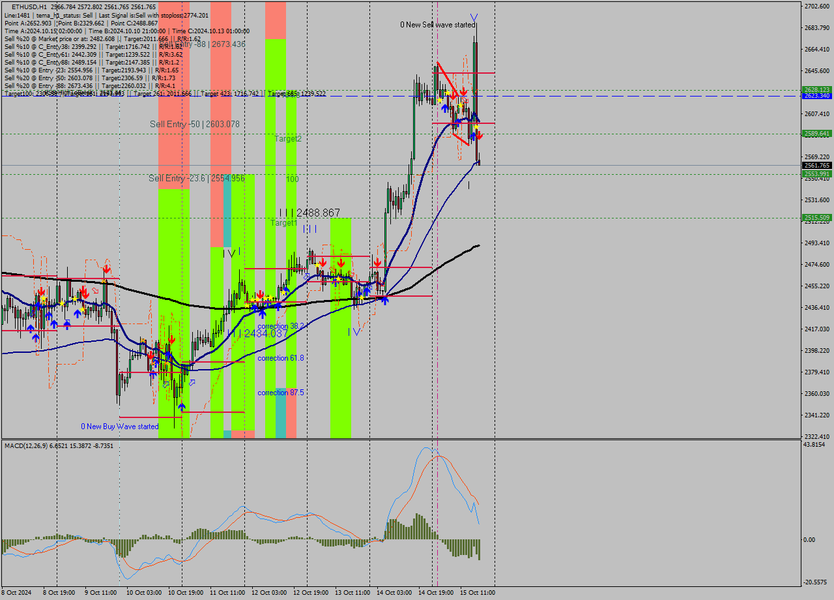This screenshot has height=600, width=834.
Task: Click '0 New Buy Wave started' text
Action: tap(120, 427)
